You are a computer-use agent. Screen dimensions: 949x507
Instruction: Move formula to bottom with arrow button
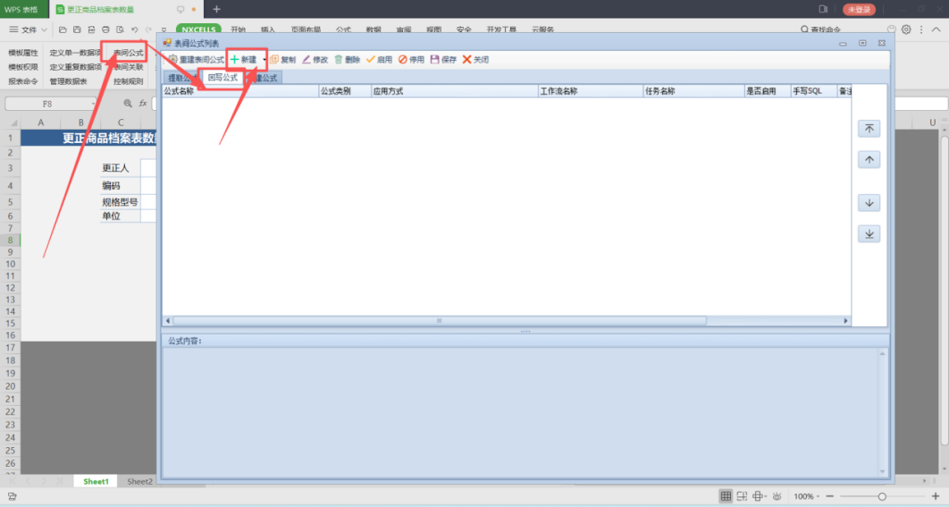coord(869,234)
